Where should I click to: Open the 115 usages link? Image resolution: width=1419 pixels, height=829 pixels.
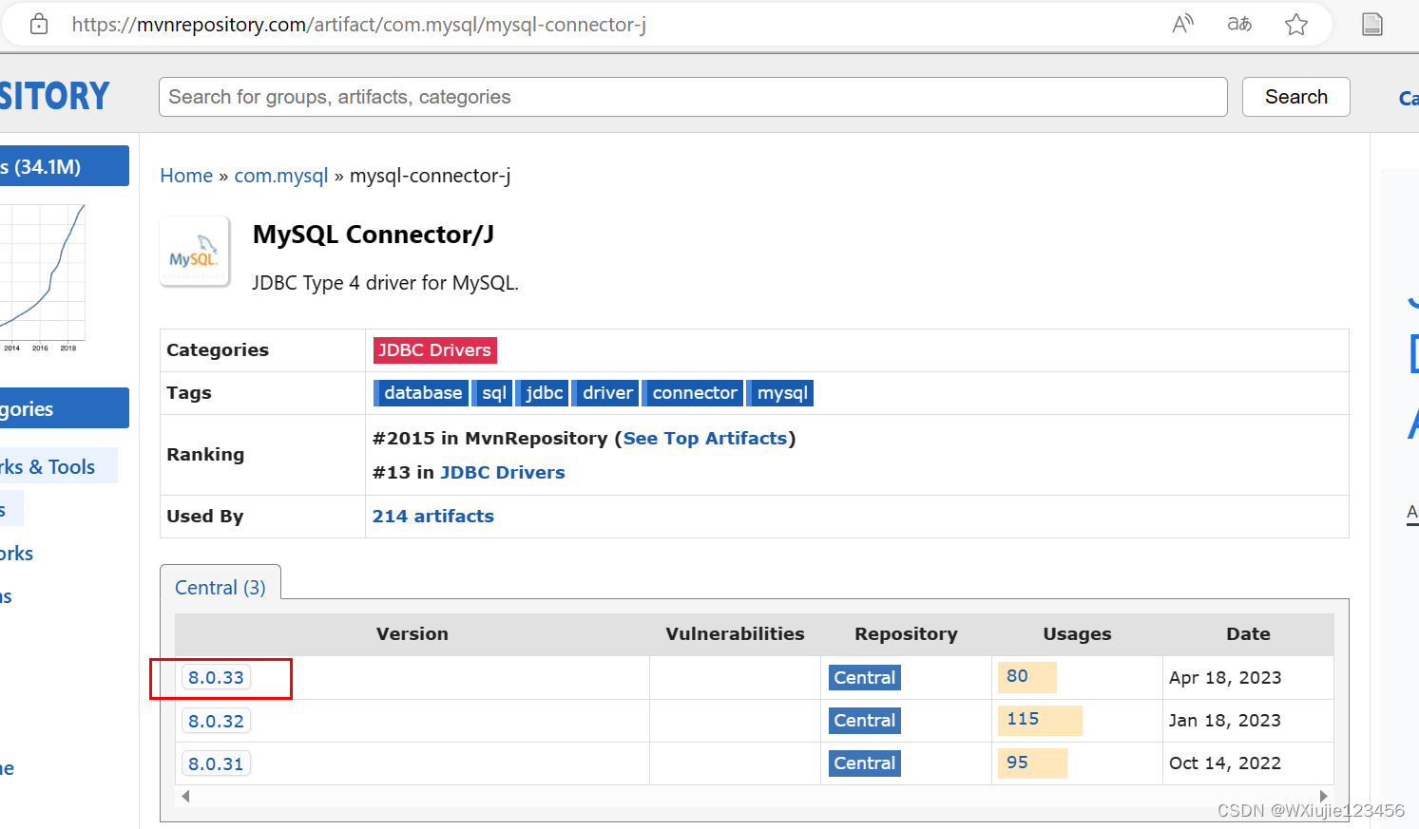pyautogui.click(x=1024, y=719)
